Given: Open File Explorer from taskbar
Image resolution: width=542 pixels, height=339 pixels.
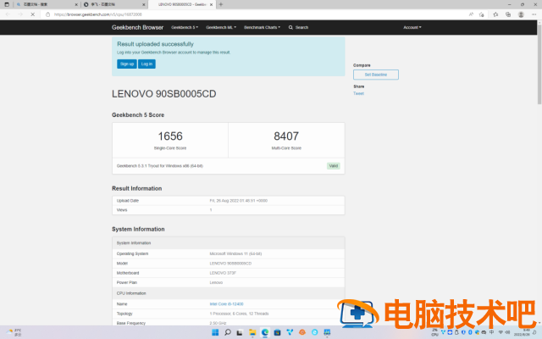Looking at the screenshot, I should tap(252, 332).
